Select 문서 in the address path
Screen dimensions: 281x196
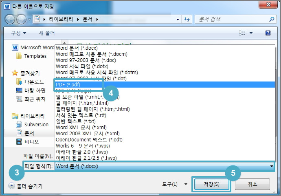coord(88,19)
